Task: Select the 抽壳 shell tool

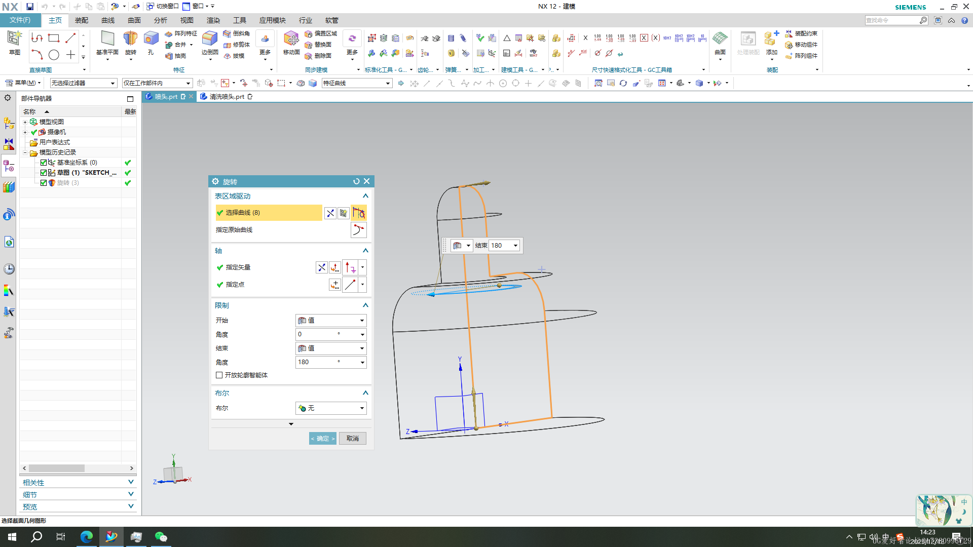Action: point(176,56)
